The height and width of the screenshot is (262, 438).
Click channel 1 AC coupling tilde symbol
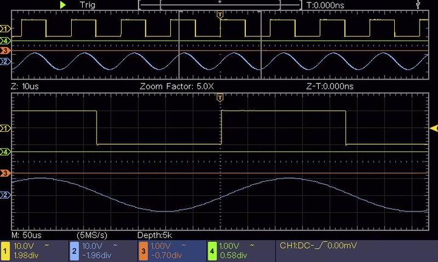47,246
